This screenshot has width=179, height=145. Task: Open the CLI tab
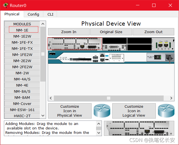point(50,14)
